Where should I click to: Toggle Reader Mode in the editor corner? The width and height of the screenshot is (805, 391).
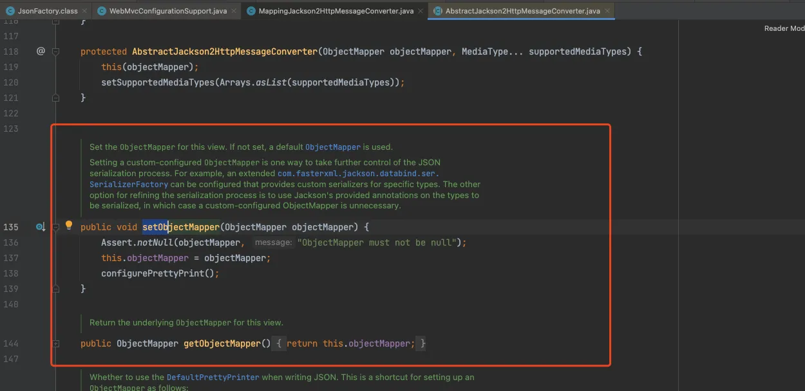coord(784,28)
